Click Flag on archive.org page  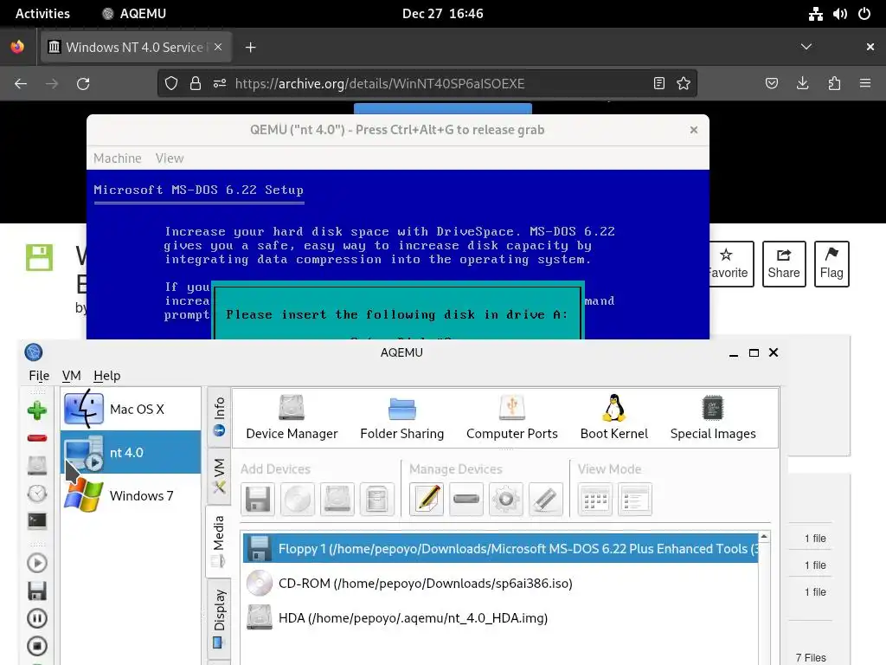click(x=831, y=264)
